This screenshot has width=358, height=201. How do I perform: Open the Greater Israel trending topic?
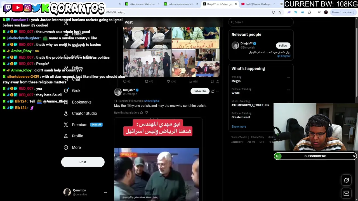pyautogui.click(x=241, y=117)
